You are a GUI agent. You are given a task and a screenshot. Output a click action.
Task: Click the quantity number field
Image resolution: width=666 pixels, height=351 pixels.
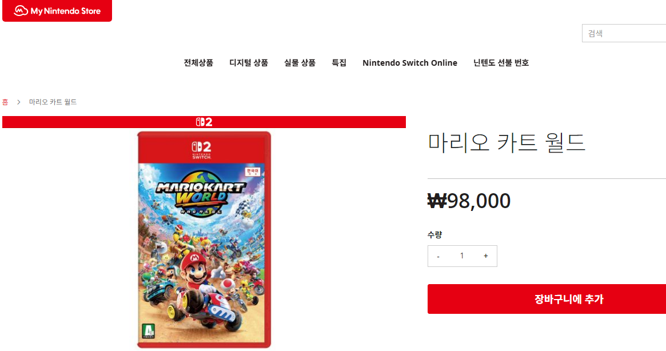click(x=462, y=256)
